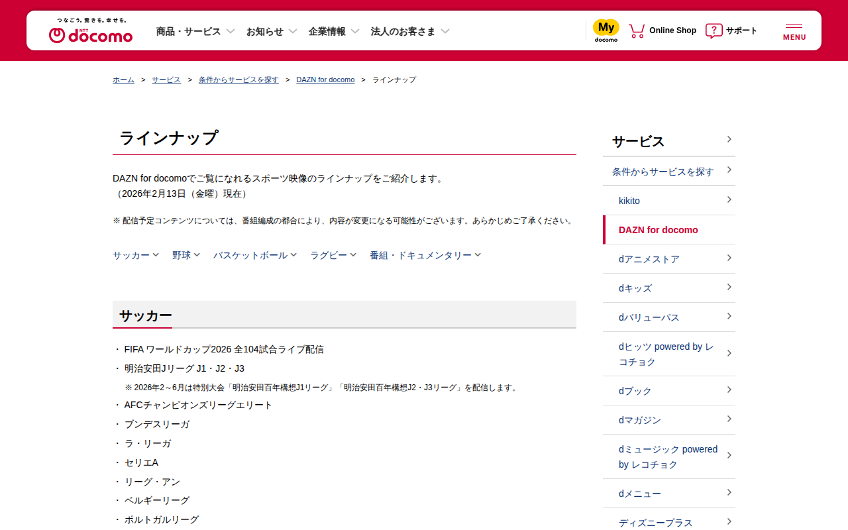The image size is (848, 530).
Task: Jump to the 野球 section anchor
Action: [186, 255]
